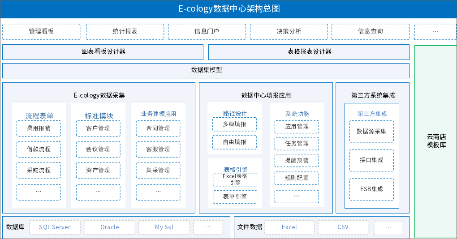The image size is (457, 239).
Task: Select the 借款流程 item
Action: pyautogui.click(x=39, y=149)
